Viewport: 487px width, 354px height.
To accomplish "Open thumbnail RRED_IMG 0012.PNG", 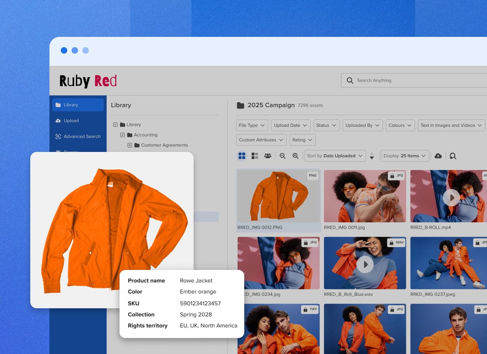I will [279, 196].
